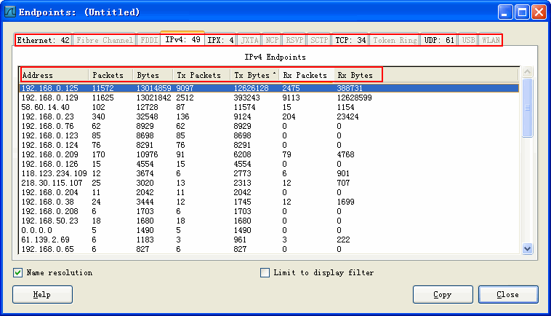Open the TCP: 34 tab
Viewport: 551px width, 316px height.
[350, 40]
